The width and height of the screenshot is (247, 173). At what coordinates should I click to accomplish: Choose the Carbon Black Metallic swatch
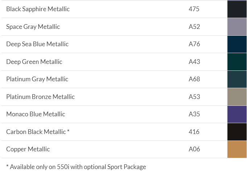point(237,132)
